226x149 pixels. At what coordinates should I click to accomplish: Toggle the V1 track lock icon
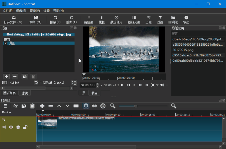[25, 127]
